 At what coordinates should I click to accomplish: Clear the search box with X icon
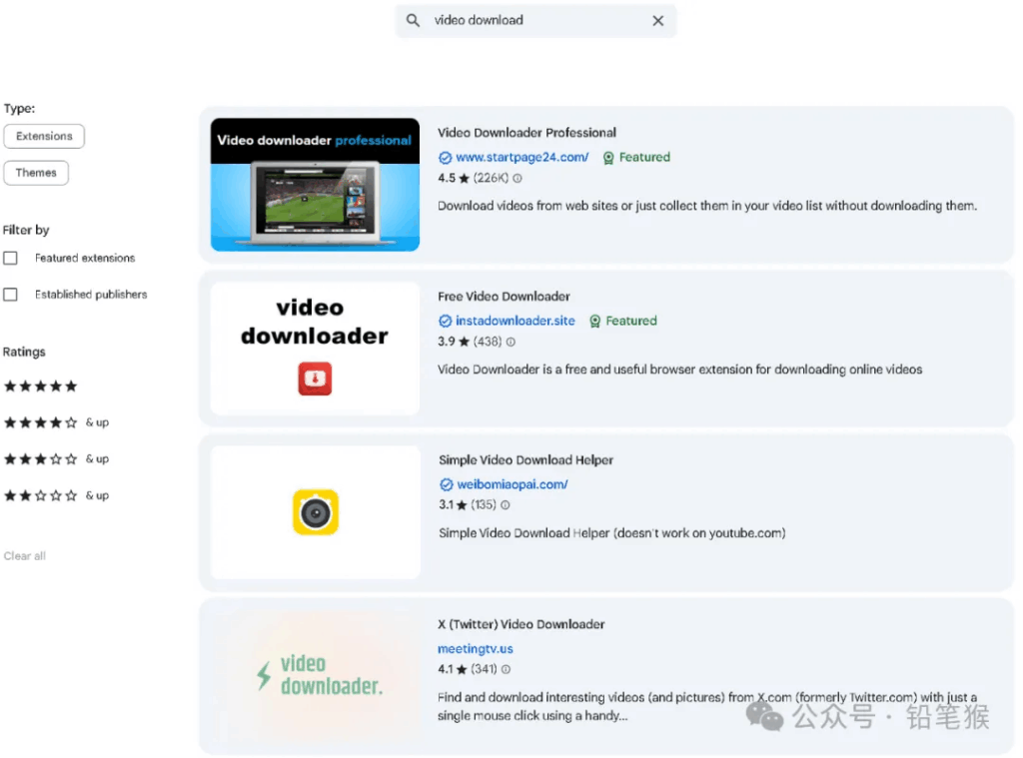click(658, 21)
